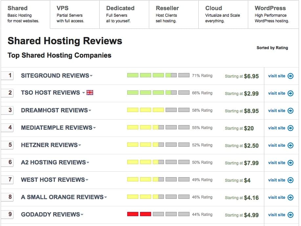Expand the GoDaddy Reviews dropdown arrow
Viewport: 301px width, 226px height.
(x=82, y=215)
